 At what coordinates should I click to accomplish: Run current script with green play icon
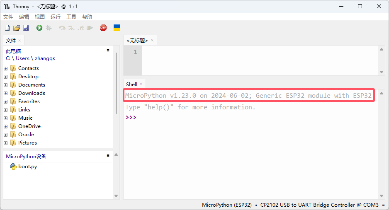click(x=39, y=28)
